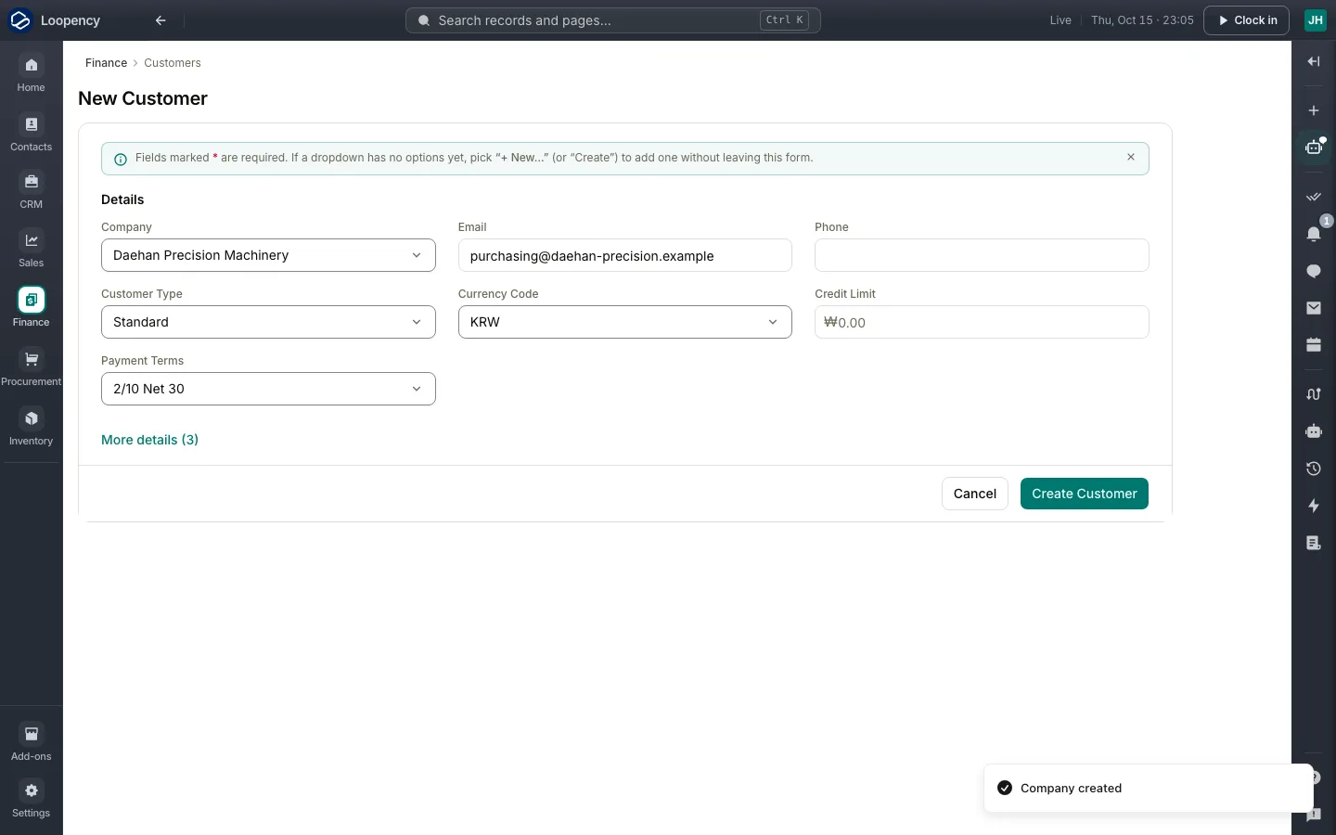Viewport: 1336px width, 835px height.
Task: Open the history clock icon
Action: point(1314,469)
